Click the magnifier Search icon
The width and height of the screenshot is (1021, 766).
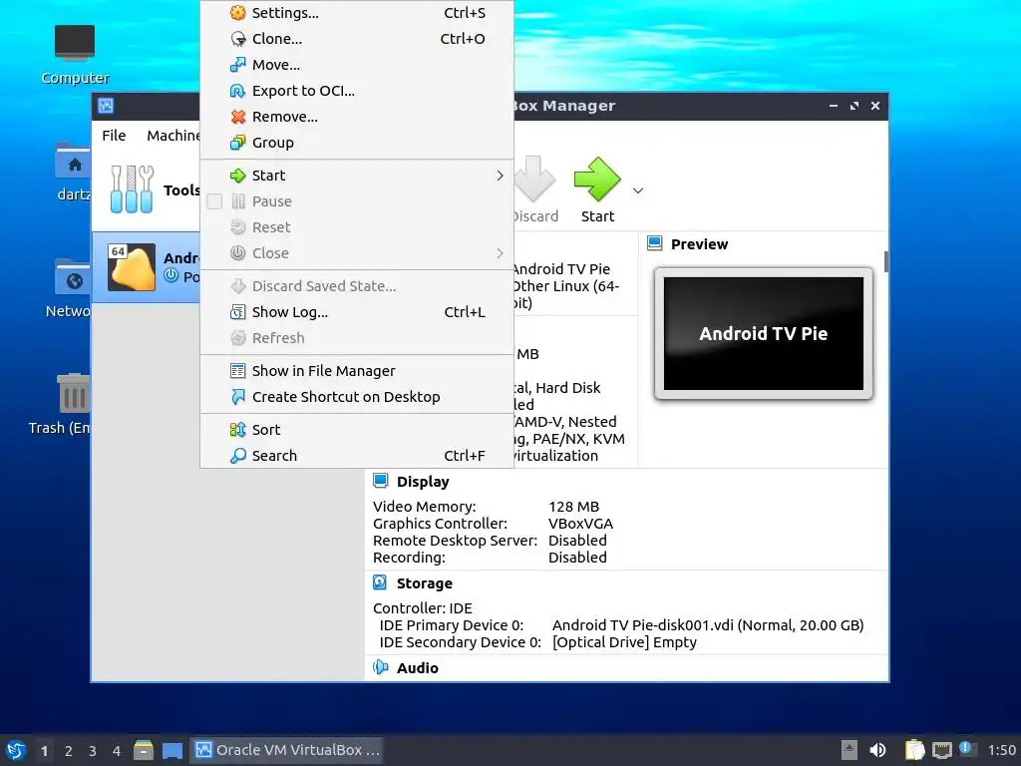click(x=237, y=456)
